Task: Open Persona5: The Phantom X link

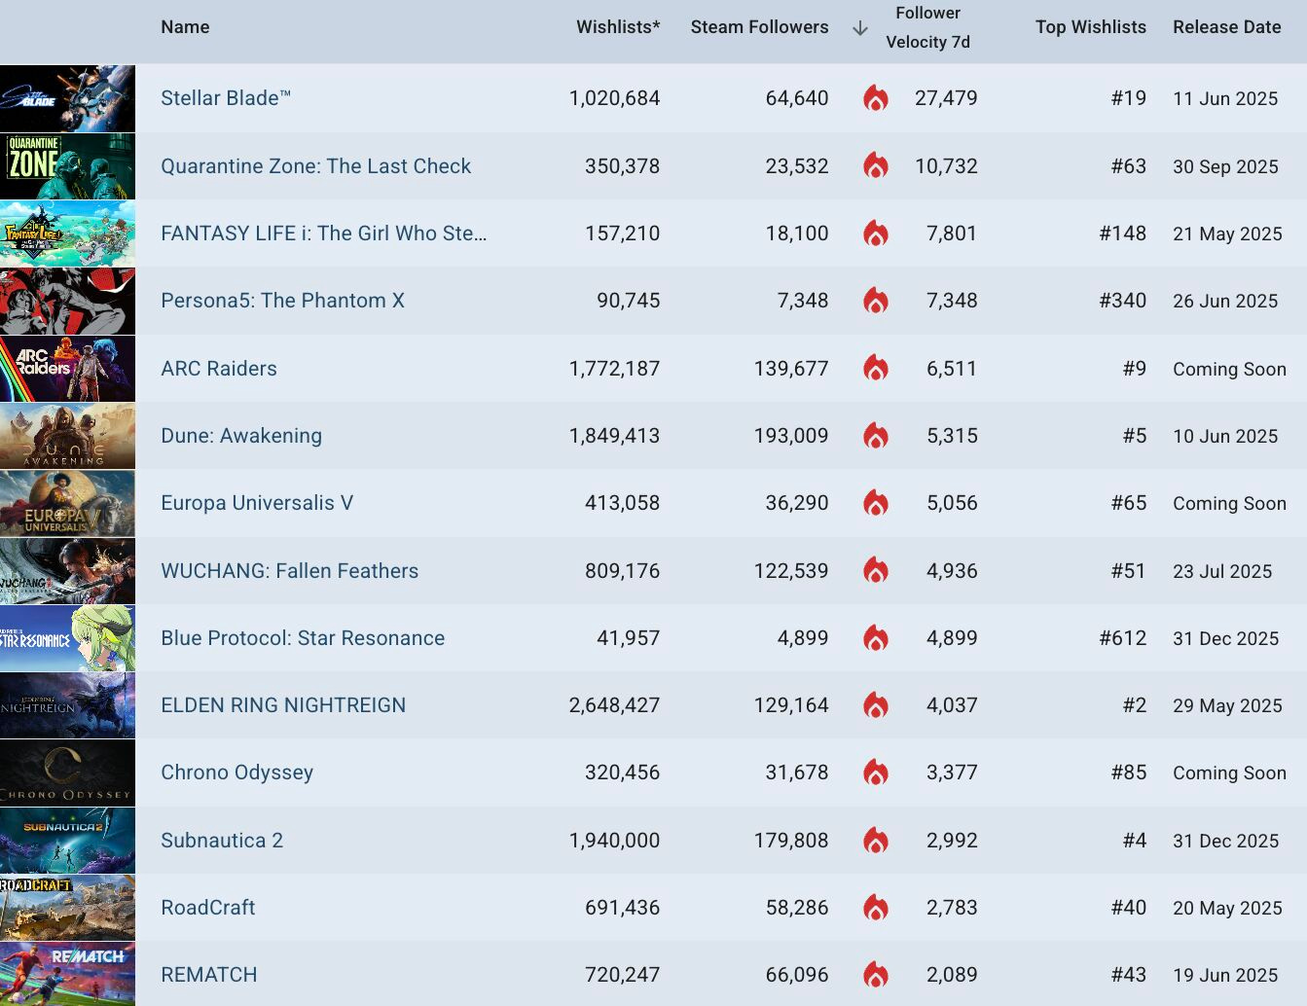Action: click(282, 301)
